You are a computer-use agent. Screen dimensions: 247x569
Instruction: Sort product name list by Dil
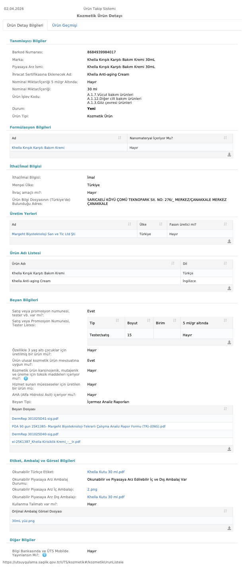point(225,263)
